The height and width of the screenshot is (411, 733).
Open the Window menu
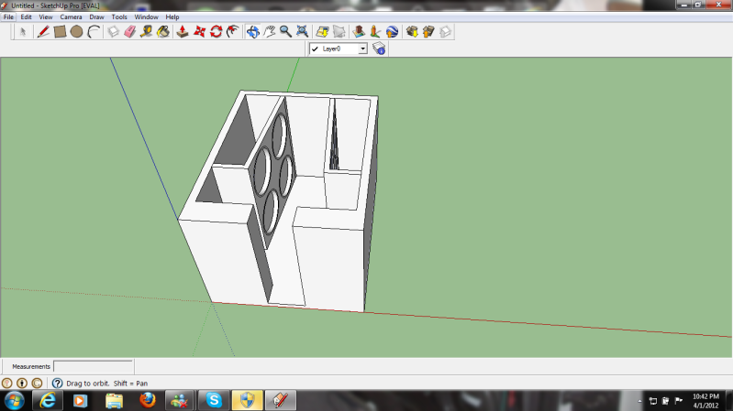[146, 16]
